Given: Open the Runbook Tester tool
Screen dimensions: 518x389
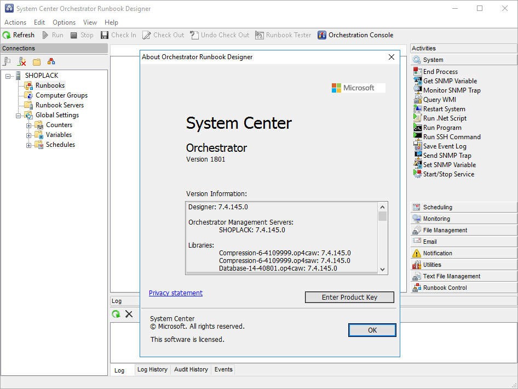Looking at the screenshot, I should [283, 35].
